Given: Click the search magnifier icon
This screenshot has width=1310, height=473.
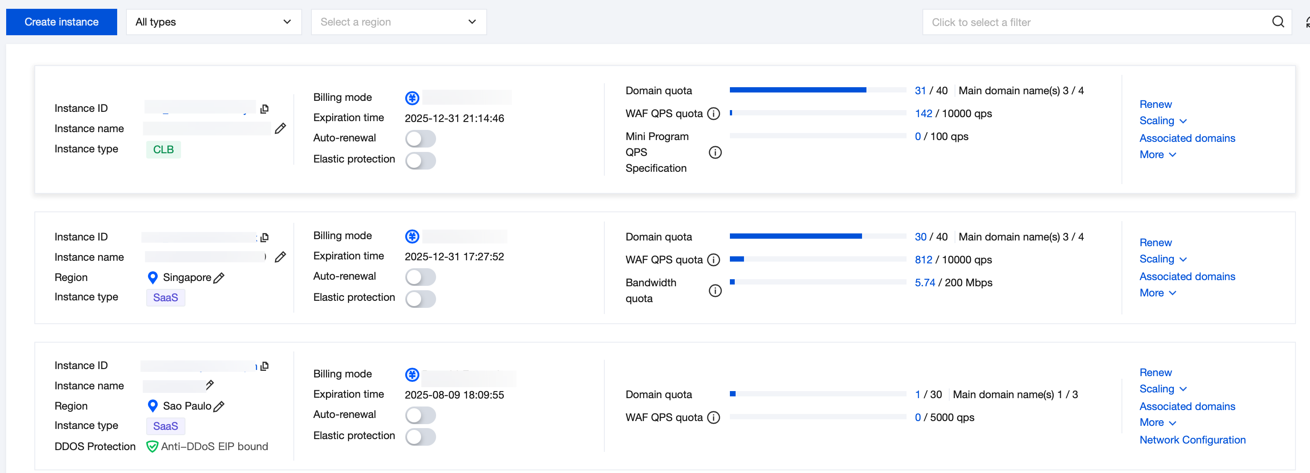Looking at the screenshot, I should [x=1277, y=22].
